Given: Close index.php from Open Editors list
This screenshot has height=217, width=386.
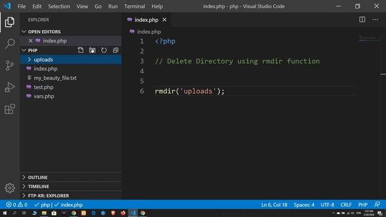Looking at the screenshot, I should (x=31, y=40).
